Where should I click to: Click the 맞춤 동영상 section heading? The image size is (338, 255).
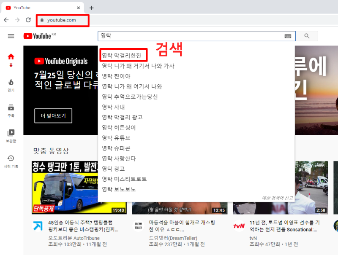click(x=51, y=151)
